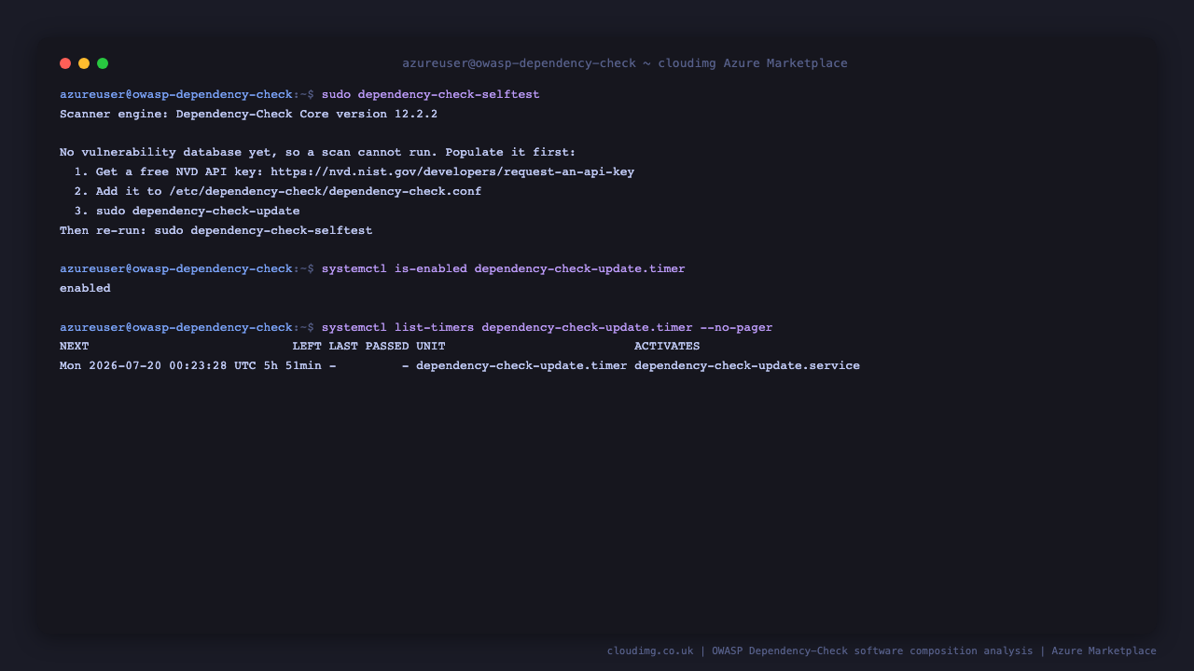Open the nvd.nist.gov request-an-api-key URL
This screenshot has height=671, width=1194.
[452, 172]
